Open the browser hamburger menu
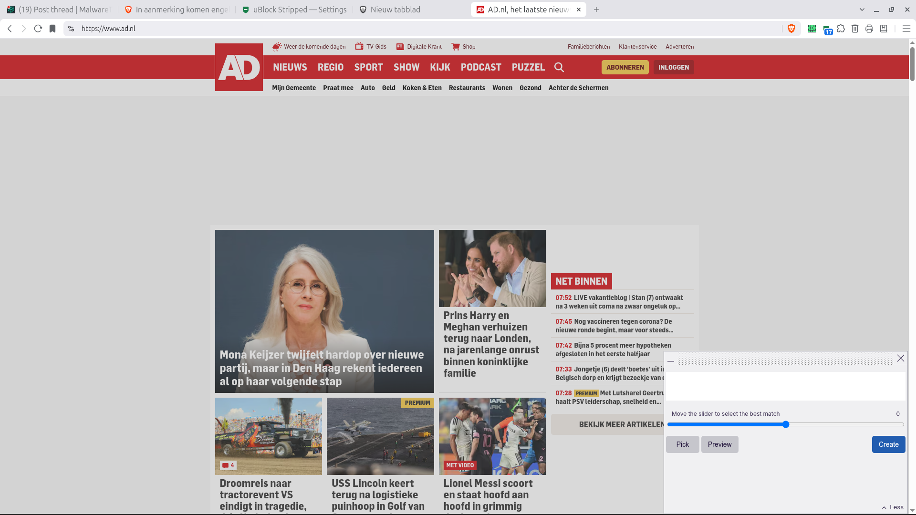 (x=906, y=29)
